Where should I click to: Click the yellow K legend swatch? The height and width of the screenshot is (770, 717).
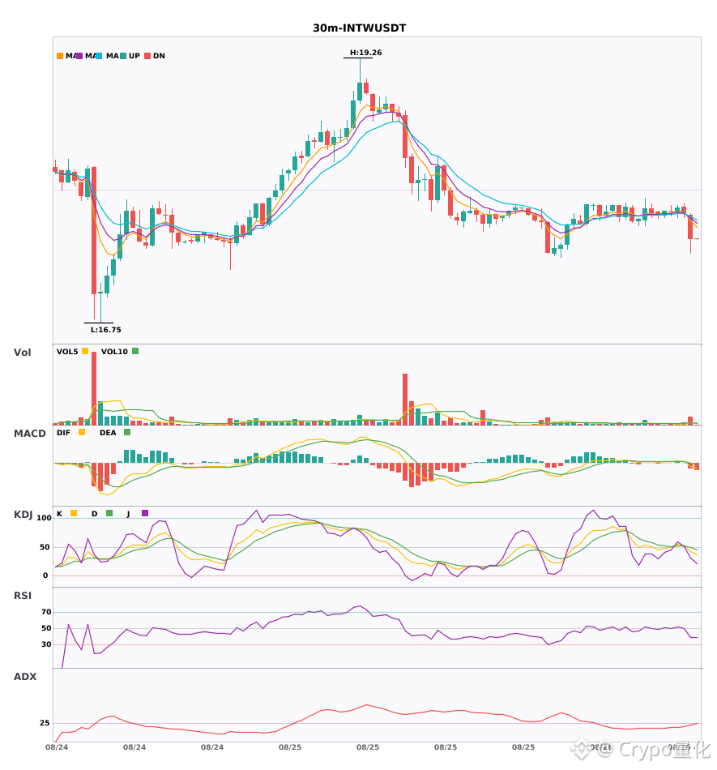coord(74,513)
